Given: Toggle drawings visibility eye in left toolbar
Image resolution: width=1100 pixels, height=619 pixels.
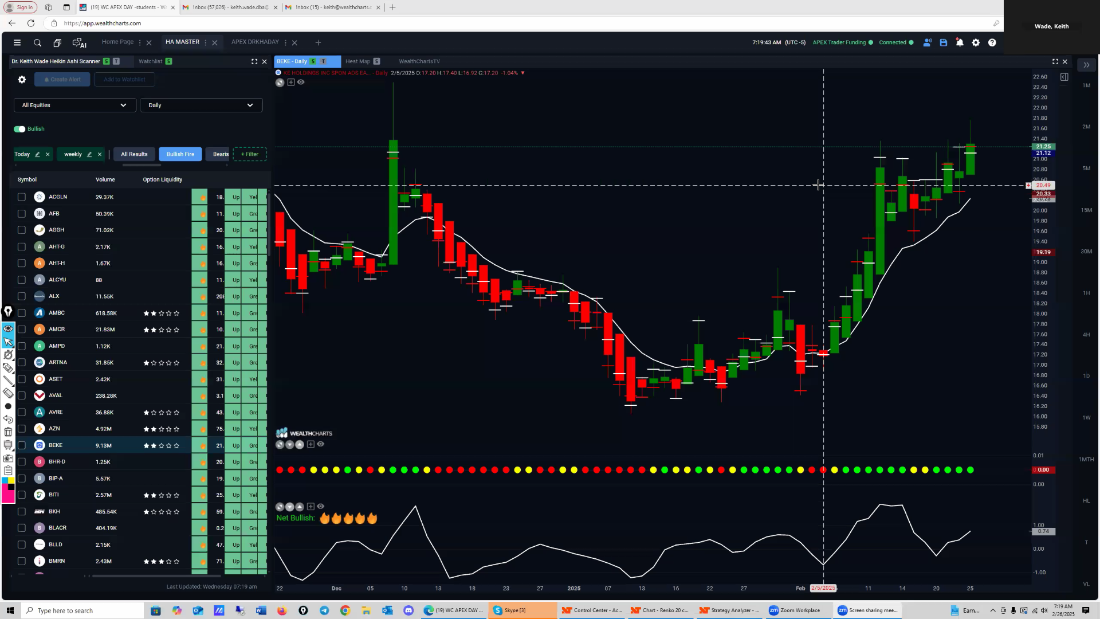Looking at the screenshot, I should (8, 329).
